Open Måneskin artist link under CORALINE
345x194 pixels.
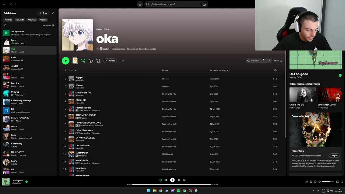coord(80,103)
